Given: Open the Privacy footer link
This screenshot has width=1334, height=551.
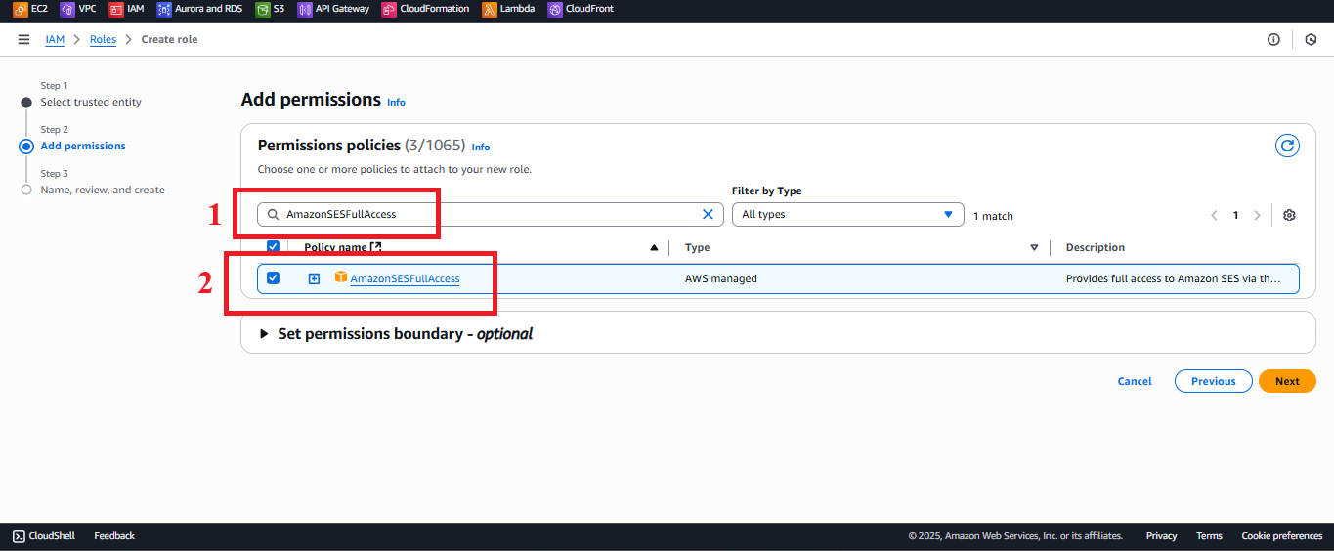Looking at the screenshot, I should [x=1161, y=535].
